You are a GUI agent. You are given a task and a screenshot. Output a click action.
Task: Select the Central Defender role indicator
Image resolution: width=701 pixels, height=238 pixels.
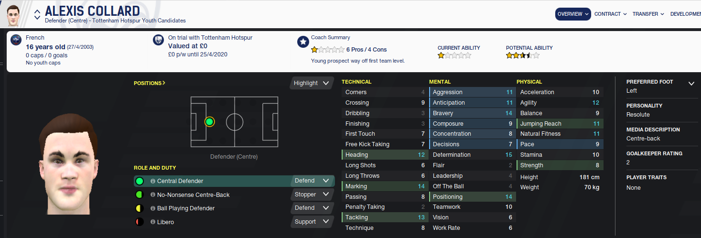click(x=140, y=181)
